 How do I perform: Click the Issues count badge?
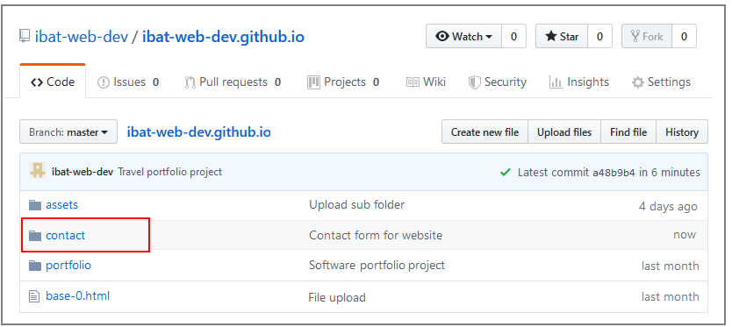(x=155, y=82)
